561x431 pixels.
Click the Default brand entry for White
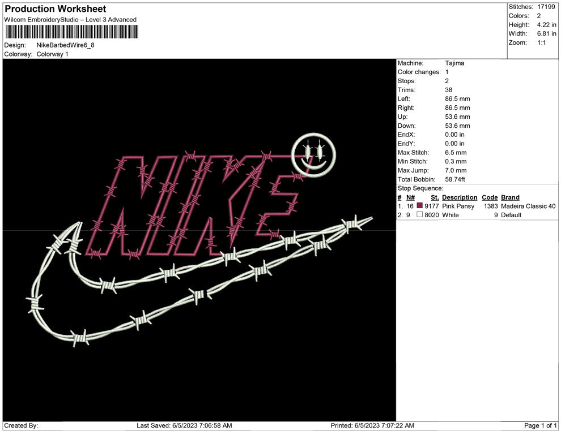click(511, 215)
